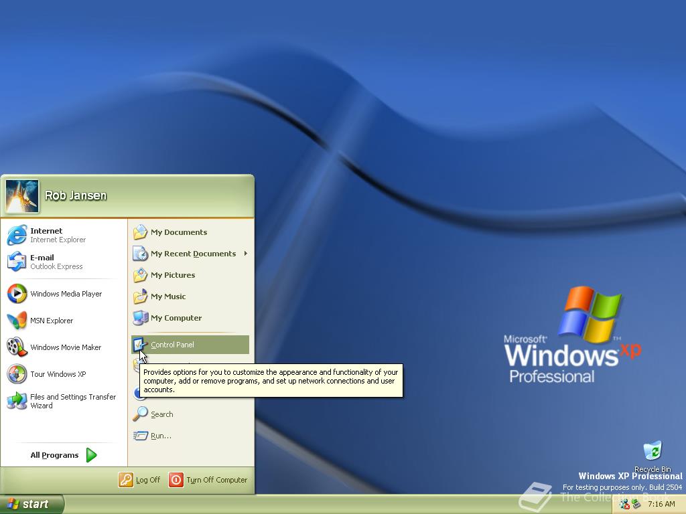Open the bold E-mail label
This screenshot has height=514, width=686.
tap(42, 258)
